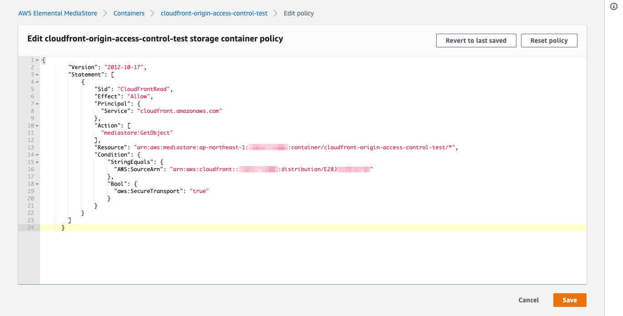Image resolution: width=623 pixels, height=316 pixels.
Task: Go to AWS Elemental MediaStore breadcrumb
Action: [x=57, y=13]
